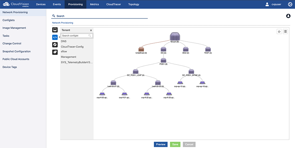Click the search magnifier icon
Viewport: 295px width, 148px height.
(54, 16)
